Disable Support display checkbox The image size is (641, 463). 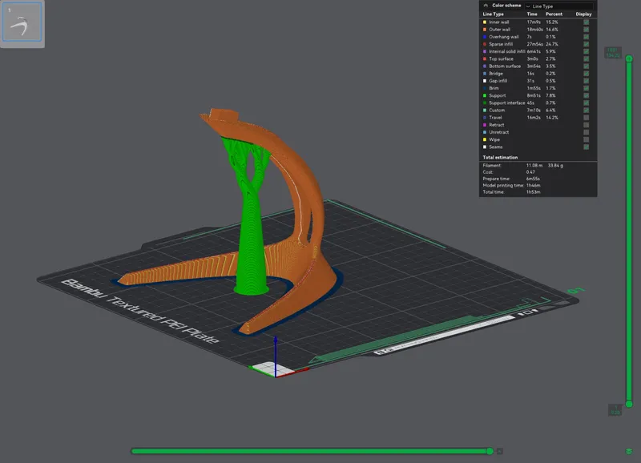587,95
